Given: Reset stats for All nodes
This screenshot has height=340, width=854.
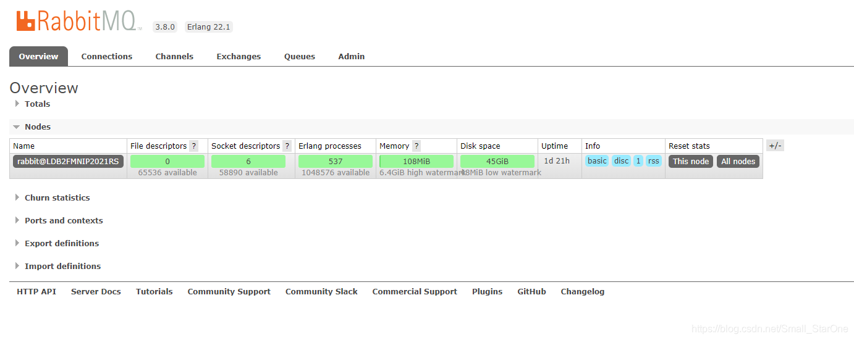Looking at the screenshot, I should pyautogui.click(x=738, y=161).
